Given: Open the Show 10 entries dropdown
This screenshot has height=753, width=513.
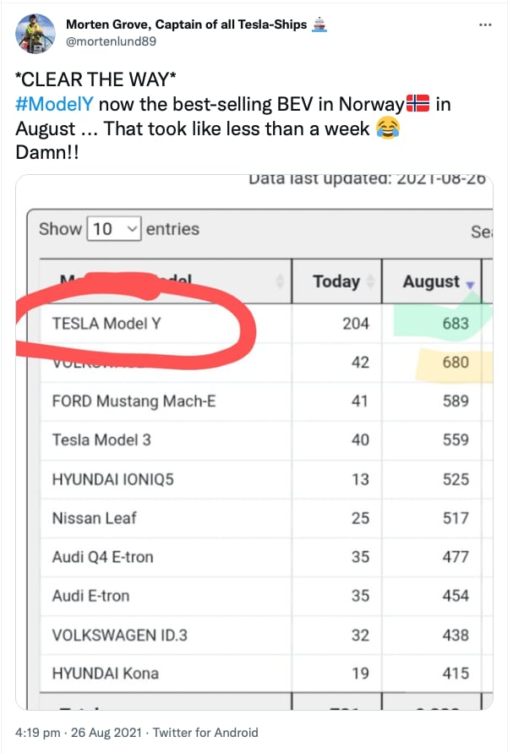Looking at the screenshot, I should 114,228.
